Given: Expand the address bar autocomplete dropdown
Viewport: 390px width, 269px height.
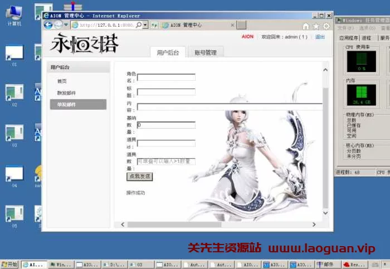Looking at the screenshot, I should pos(145,25).
